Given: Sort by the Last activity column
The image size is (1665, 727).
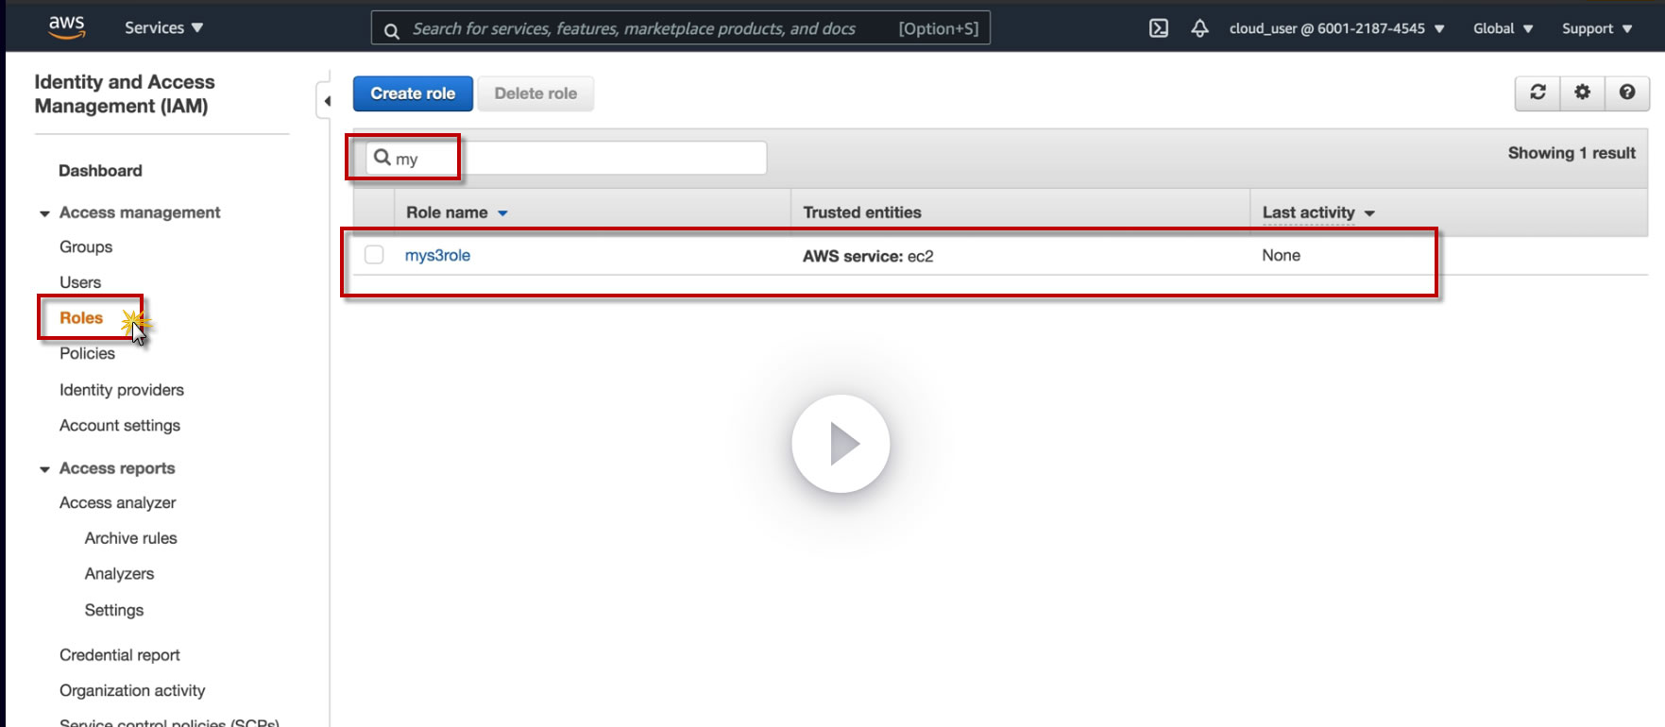Looking at the screenshot, I should coord(1318,212).
